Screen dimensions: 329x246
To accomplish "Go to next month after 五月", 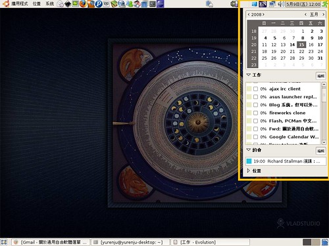I will click(x=323, y=14).
